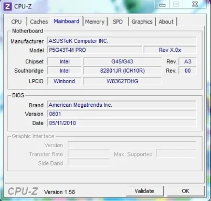Click the Rev X.0x field
Screen dimensions: 211x201
click(x=170, y=50)
